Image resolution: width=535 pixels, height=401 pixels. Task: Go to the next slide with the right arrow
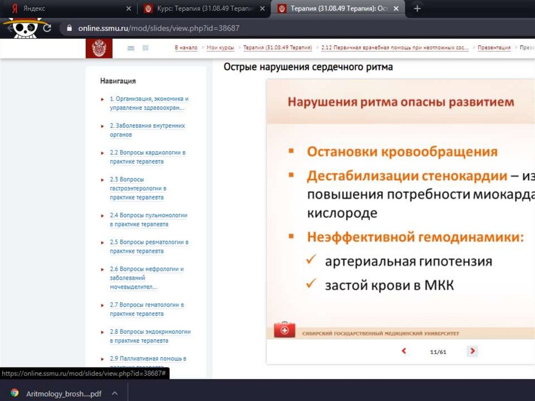coord(472,351)
